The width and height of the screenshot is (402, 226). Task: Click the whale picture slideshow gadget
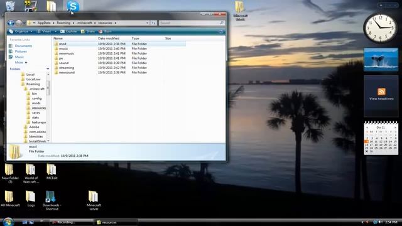pyautogui.click(x=381, y=60)
